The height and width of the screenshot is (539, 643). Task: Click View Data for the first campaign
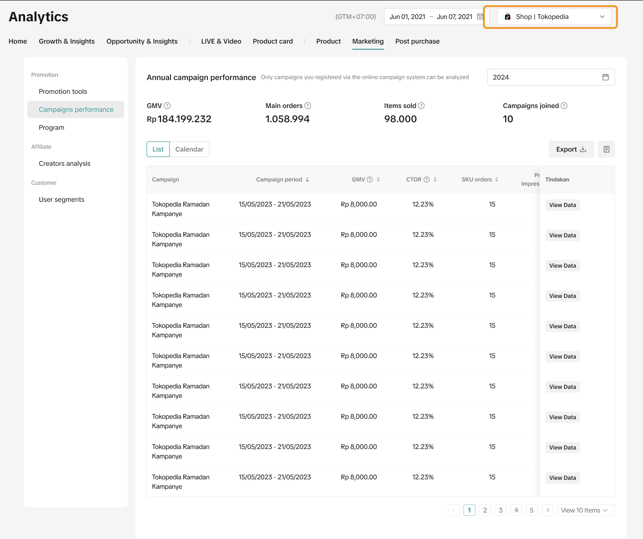[x=563, y=205]
